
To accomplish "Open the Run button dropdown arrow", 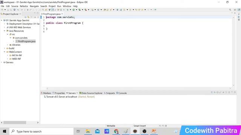I will point(76,10).
